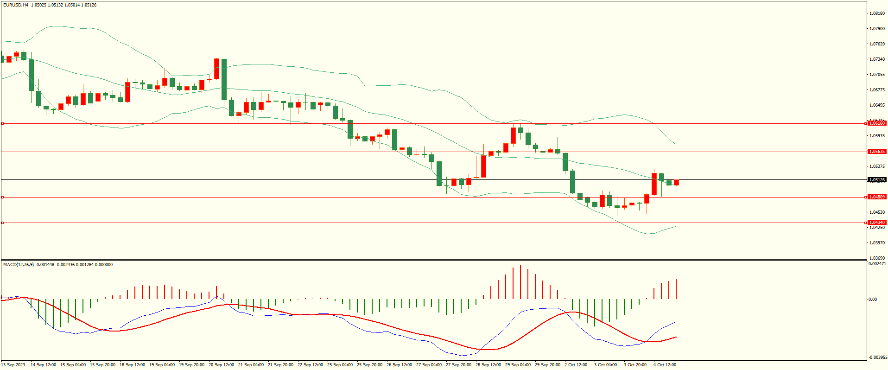The image size is (888, 370).
Task: Select the 4 Oct 12:00 time label
Action: pos(665,365)
